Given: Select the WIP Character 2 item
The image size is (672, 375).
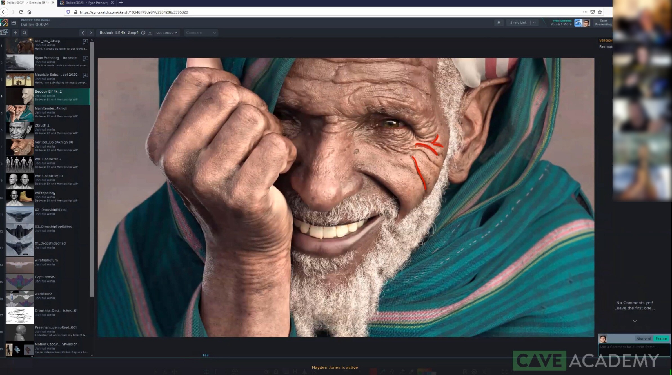Looking at the screenshot, I should click(x=47, y=164).
